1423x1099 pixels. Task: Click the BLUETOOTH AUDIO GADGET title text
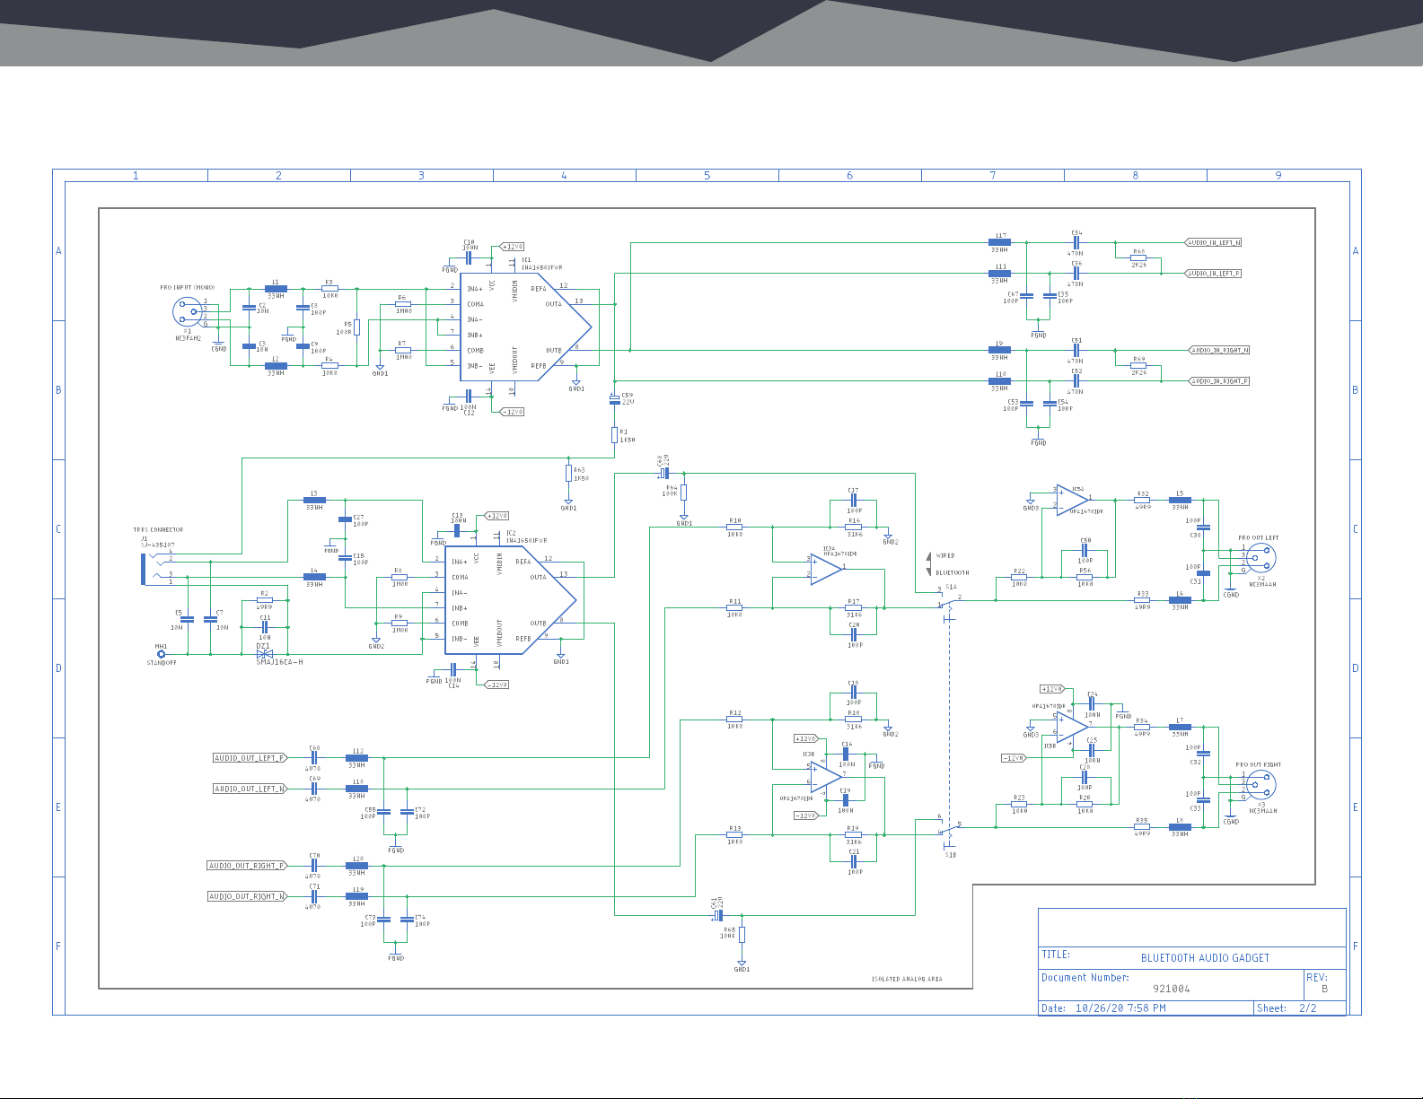pos(1205,958)
